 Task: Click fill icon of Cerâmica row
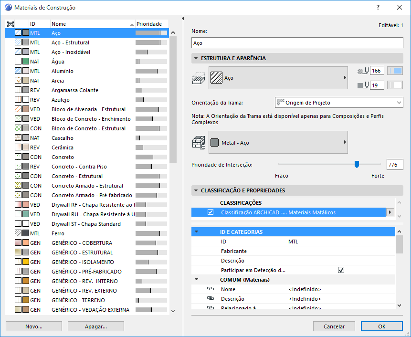pyautogui.click(x=18, y=147)
